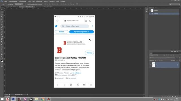The height and width of the screenshot is (101, 181).
Task: Select the Horizontal Type tool
Action: (2, 47)
